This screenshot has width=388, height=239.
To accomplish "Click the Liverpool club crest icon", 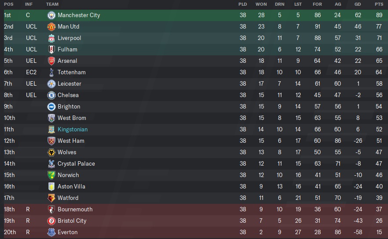I will 51,38.
